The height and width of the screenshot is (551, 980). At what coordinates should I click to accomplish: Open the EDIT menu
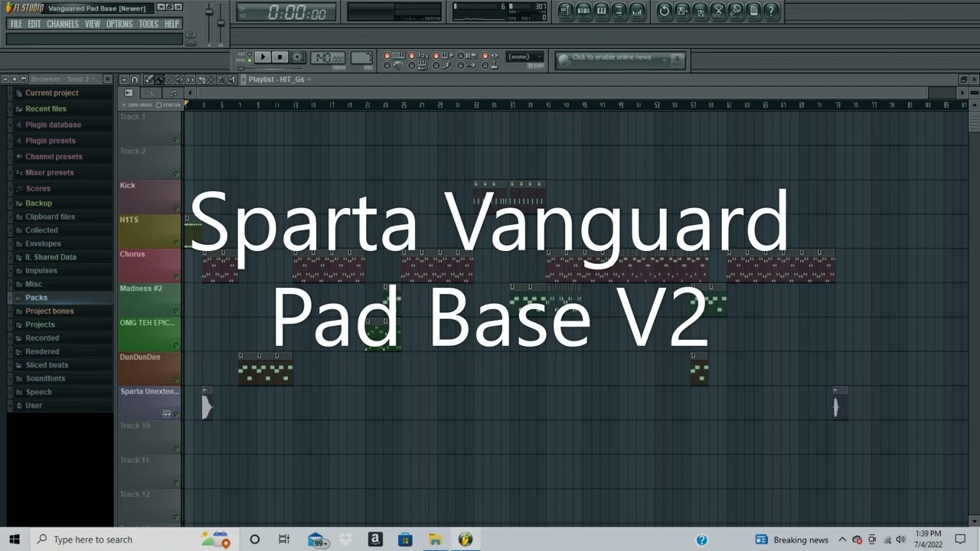tap(34, 24)
